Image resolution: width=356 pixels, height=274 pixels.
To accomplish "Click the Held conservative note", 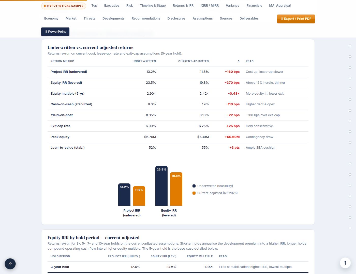I will point(259,126).
